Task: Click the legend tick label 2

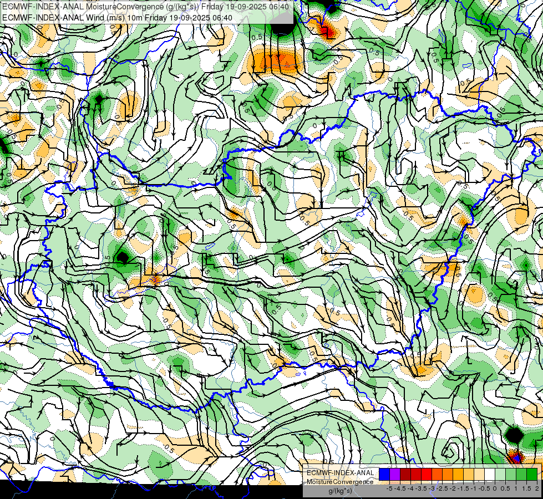Action: tap(537, 488)
